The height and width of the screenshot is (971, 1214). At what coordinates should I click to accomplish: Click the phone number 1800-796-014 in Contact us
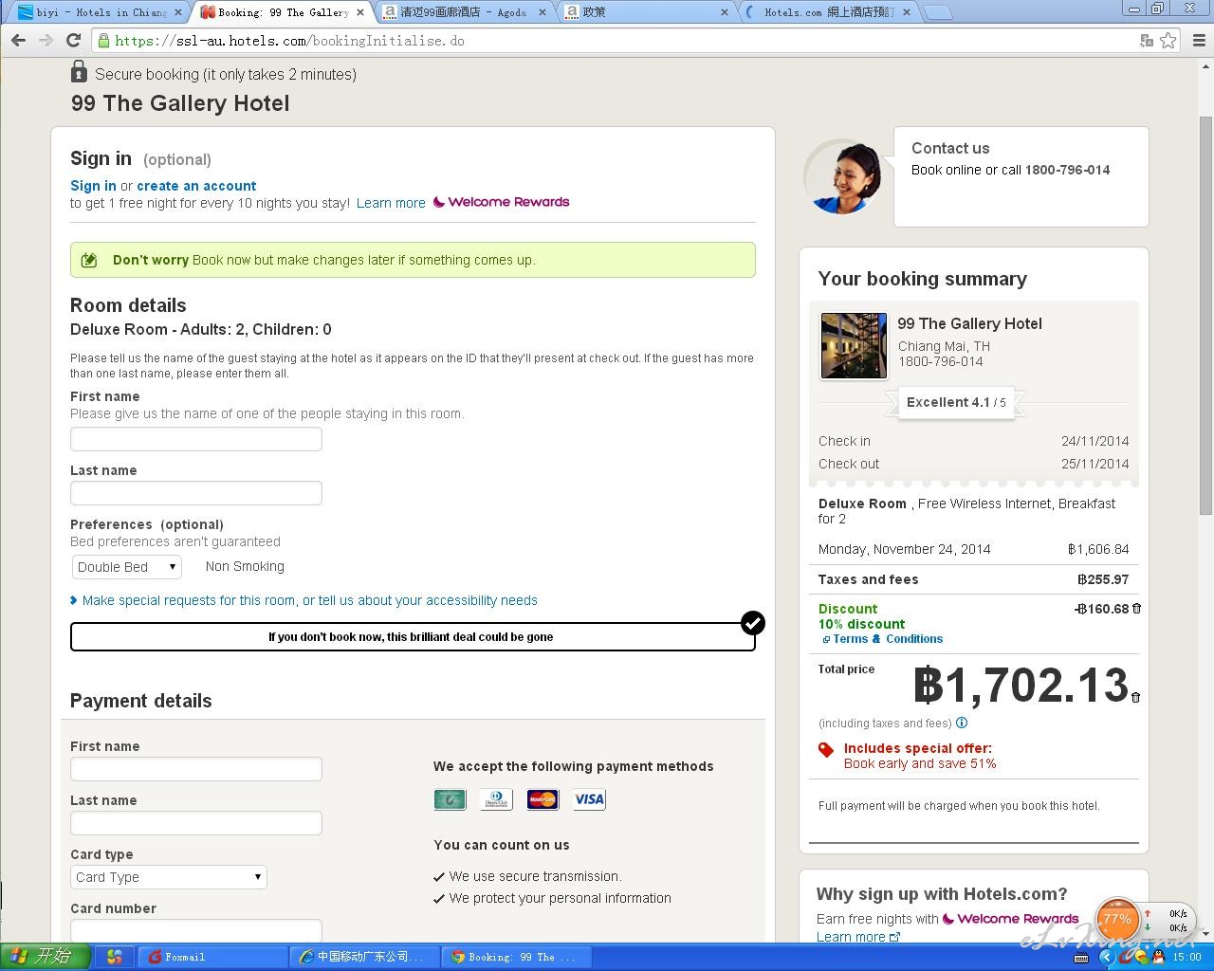[1067, 170]
